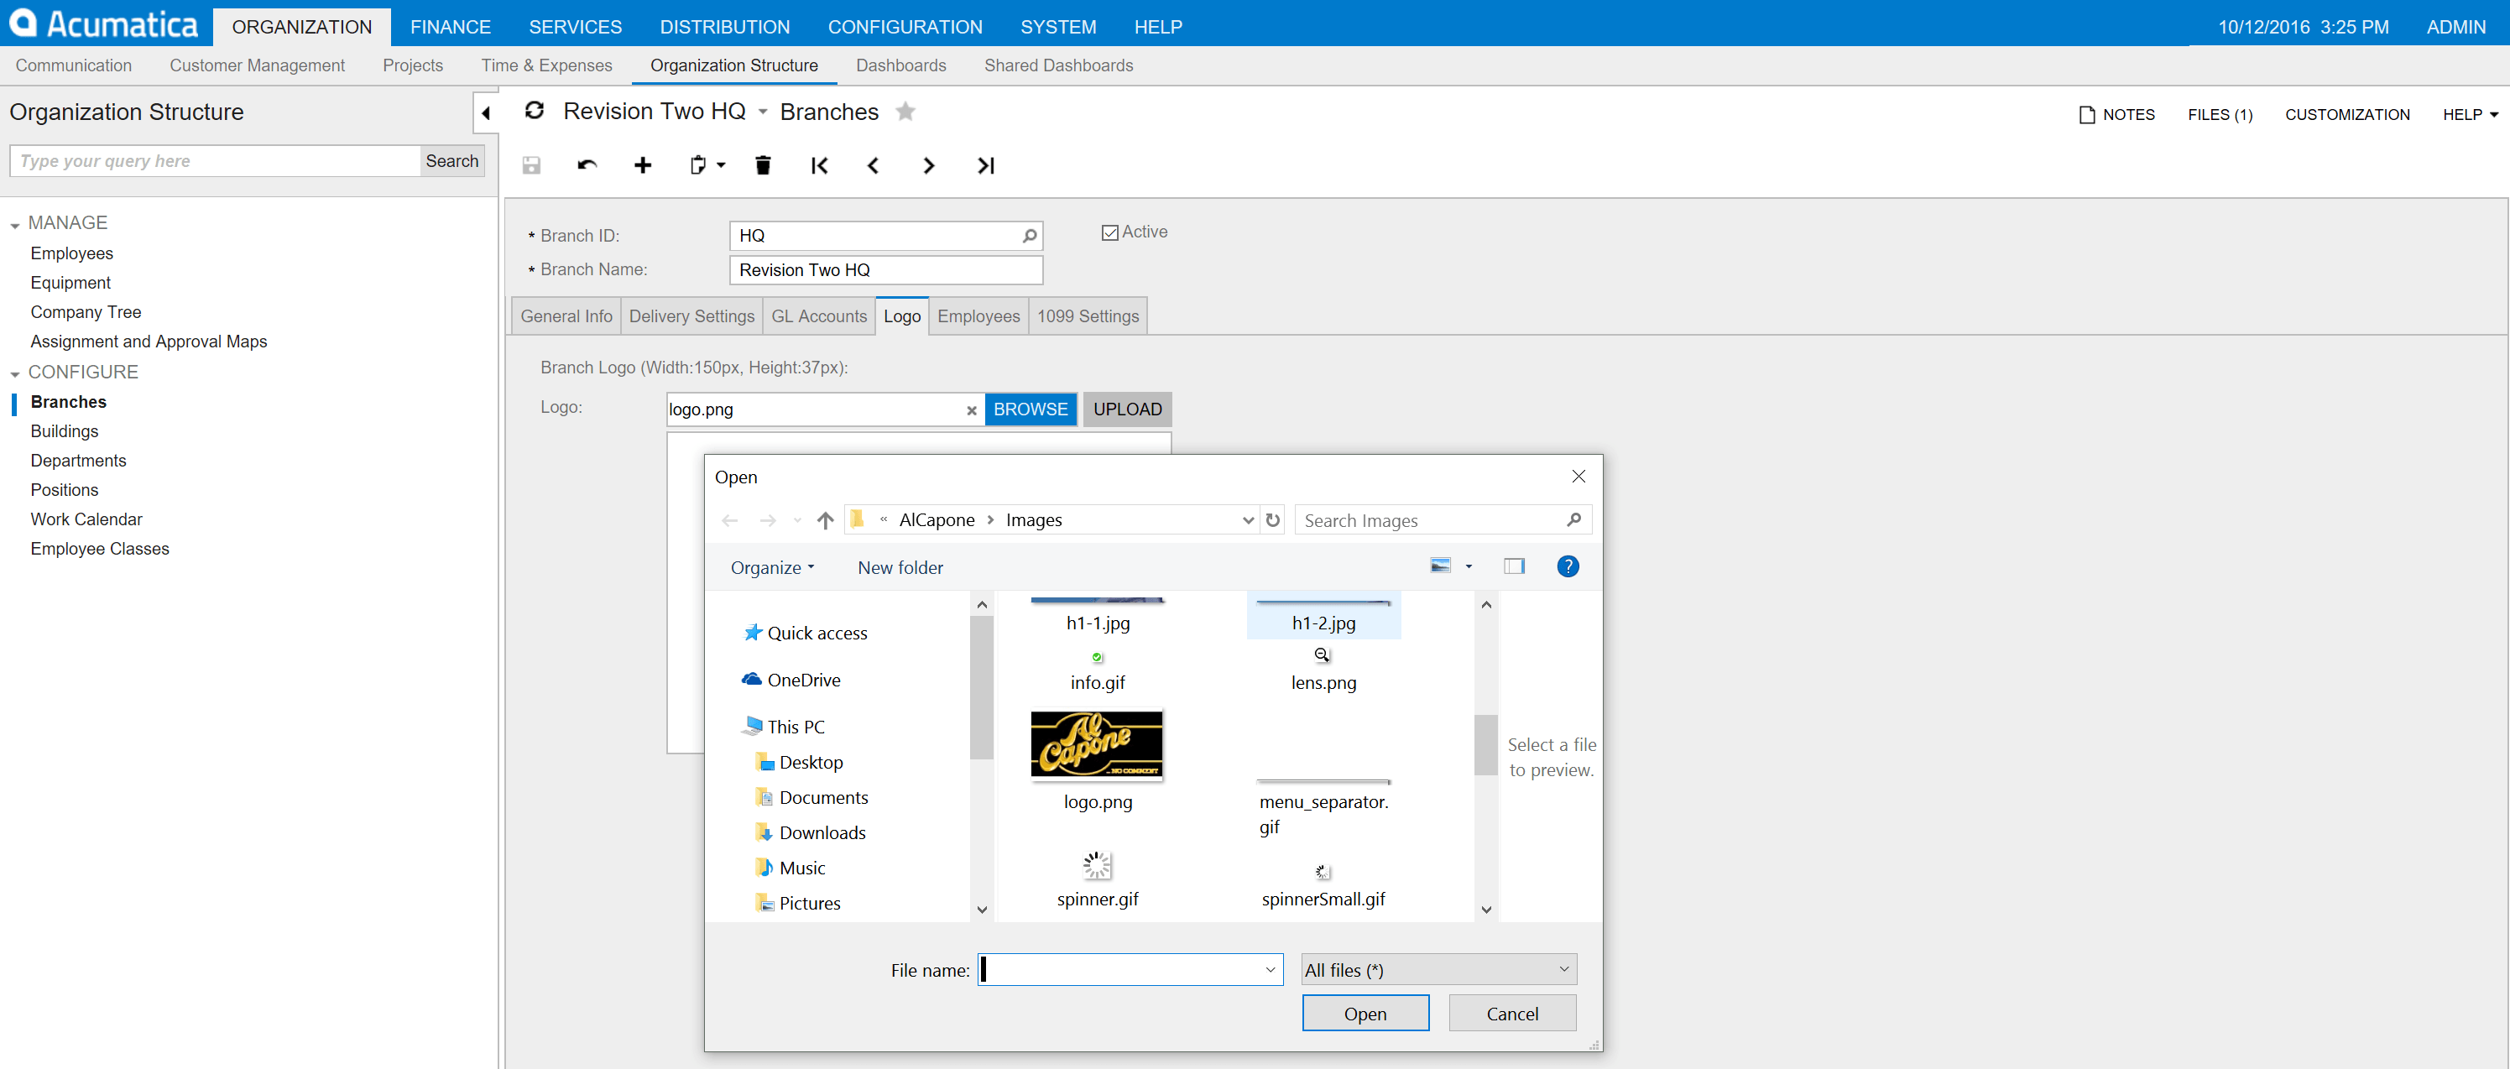Viewport: 2510px width, 1069px height.
Task: Click the save icon in Acumatica toolbar
Action: 535,164
